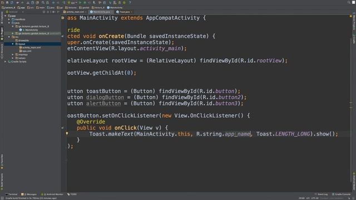The image size is (356, 200).
Task: Open the Gradle tool window on right edge
Action: [354, 39]
